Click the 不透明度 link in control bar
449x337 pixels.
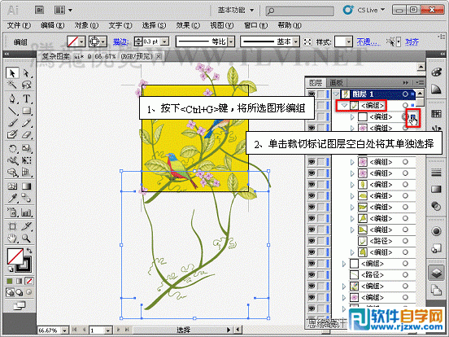coord(368,42)
